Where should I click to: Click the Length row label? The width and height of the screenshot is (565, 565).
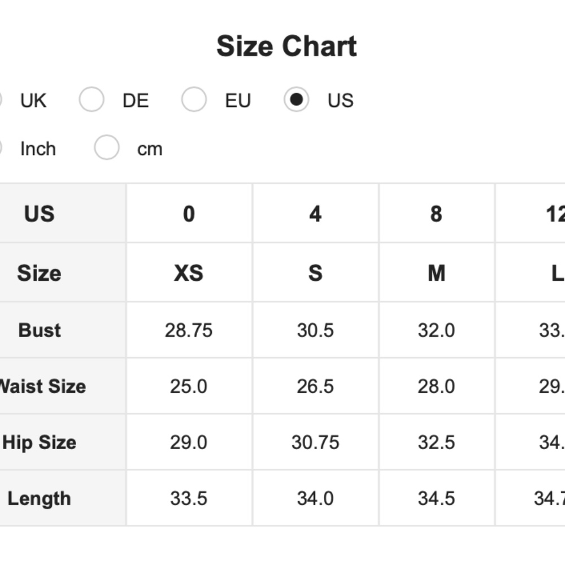[x=40, y=499]
